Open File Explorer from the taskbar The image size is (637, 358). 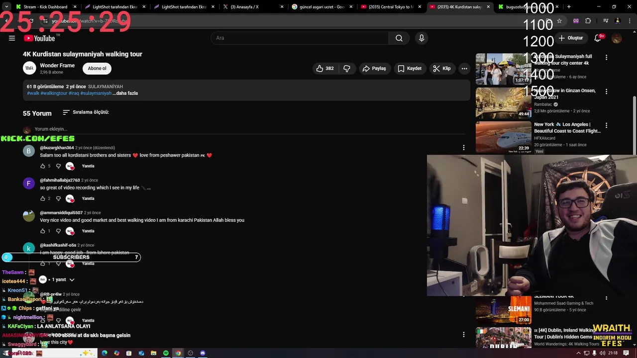click(154, 353)
